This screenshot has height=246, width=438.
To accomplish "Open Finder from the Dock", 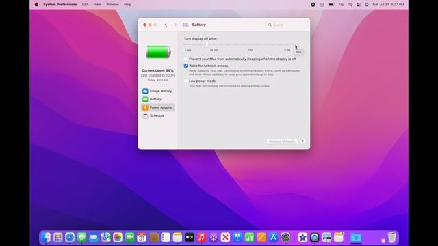I will tap(46, 237).
